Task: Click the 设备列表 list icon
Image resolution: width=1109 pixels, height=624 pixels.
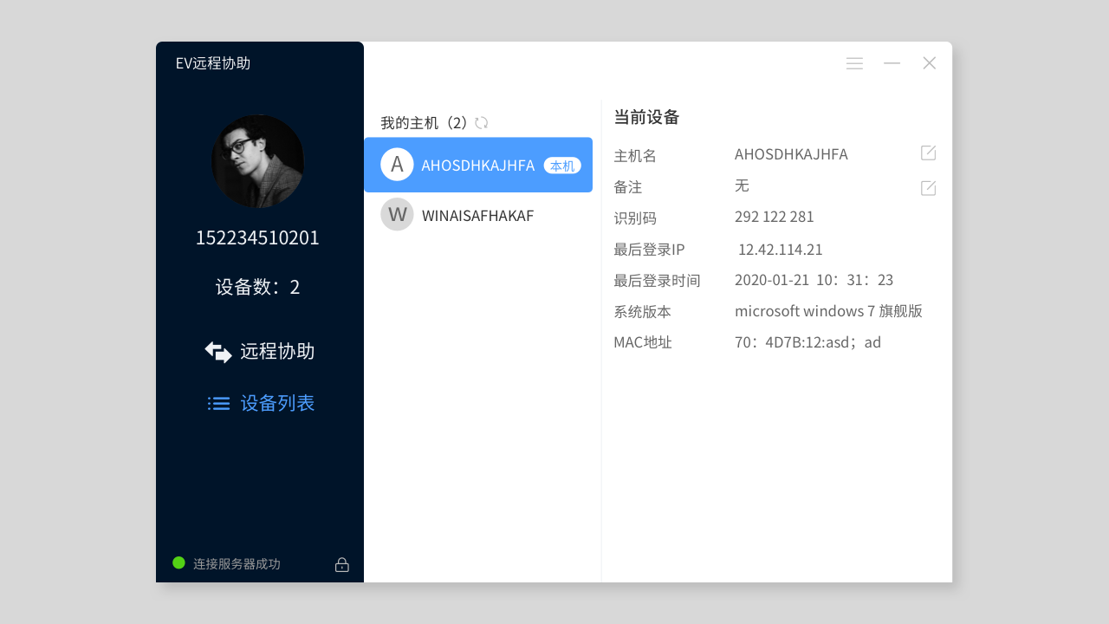Action: (x=218, y=403)
